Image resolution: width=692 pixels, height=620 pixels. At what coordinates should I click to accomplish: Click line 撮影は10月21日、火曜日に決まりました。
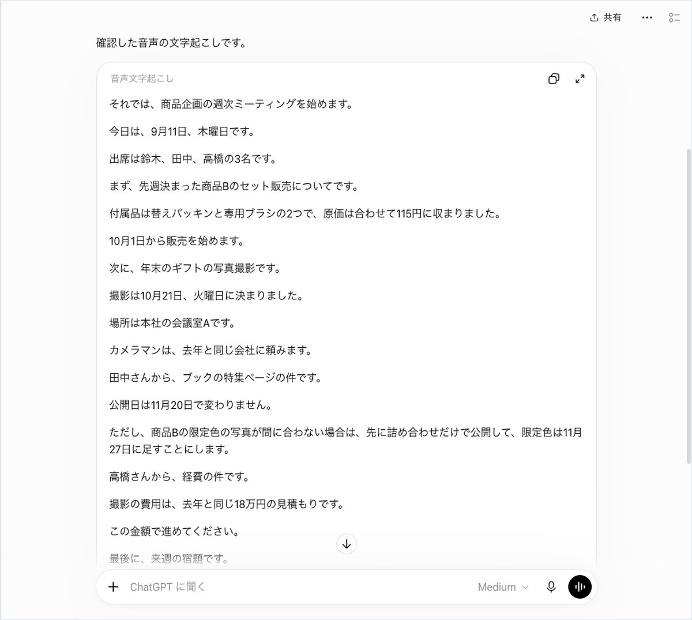tap(206, 296)
